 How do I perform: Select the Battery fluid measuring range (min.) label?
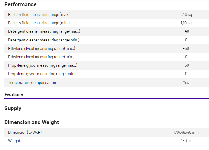pos(39,23)
